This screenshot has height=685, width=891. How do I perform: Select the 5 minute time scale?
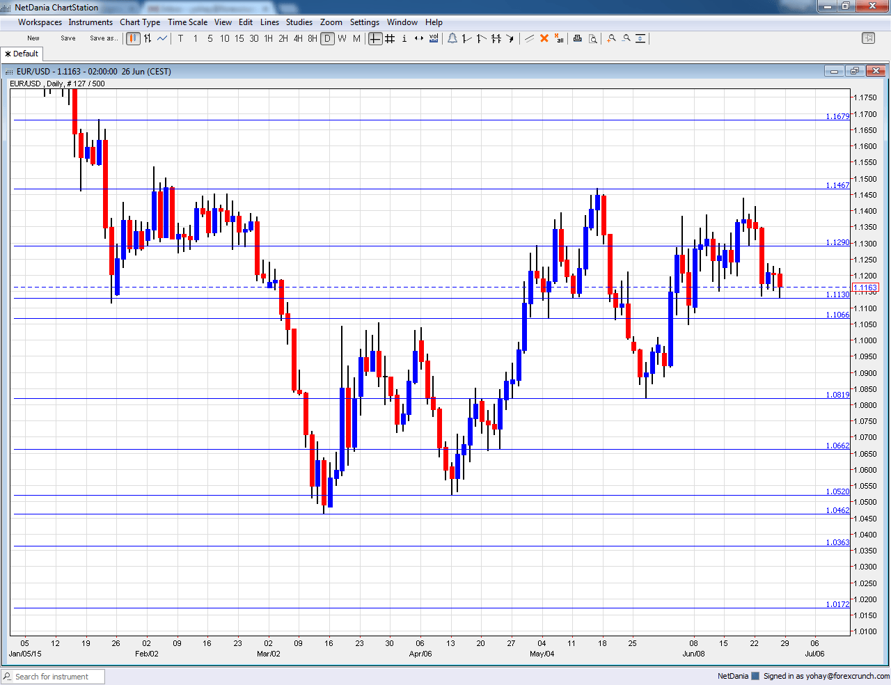pyautogui.click(x=210, y=38)
